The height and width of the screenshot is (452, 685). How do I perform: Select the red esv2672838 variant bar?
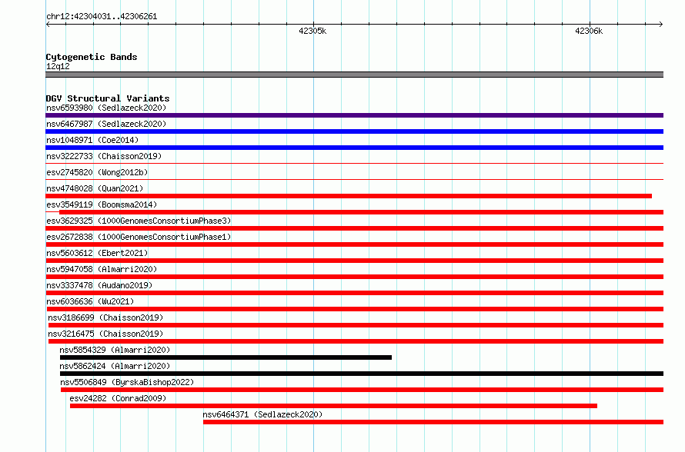coord(354,244)
